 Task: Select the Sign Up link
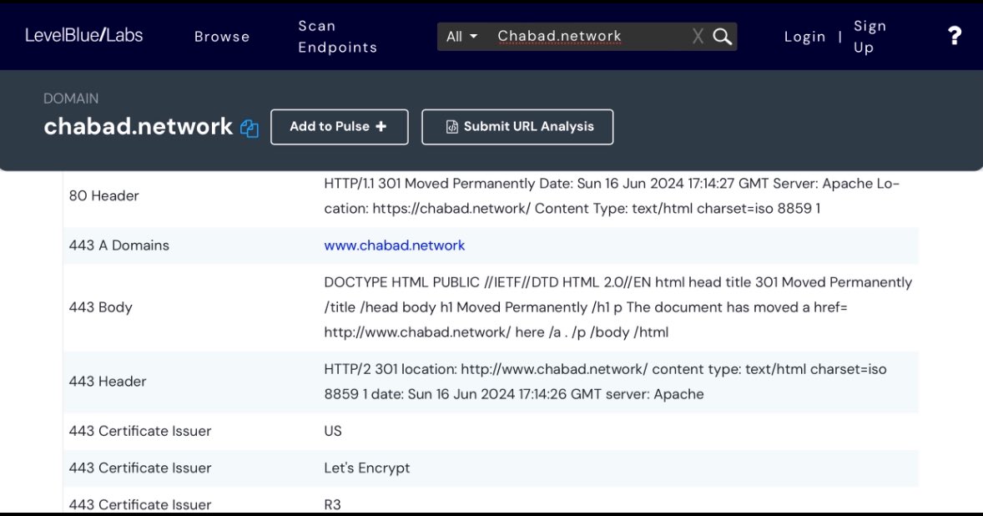869,37
